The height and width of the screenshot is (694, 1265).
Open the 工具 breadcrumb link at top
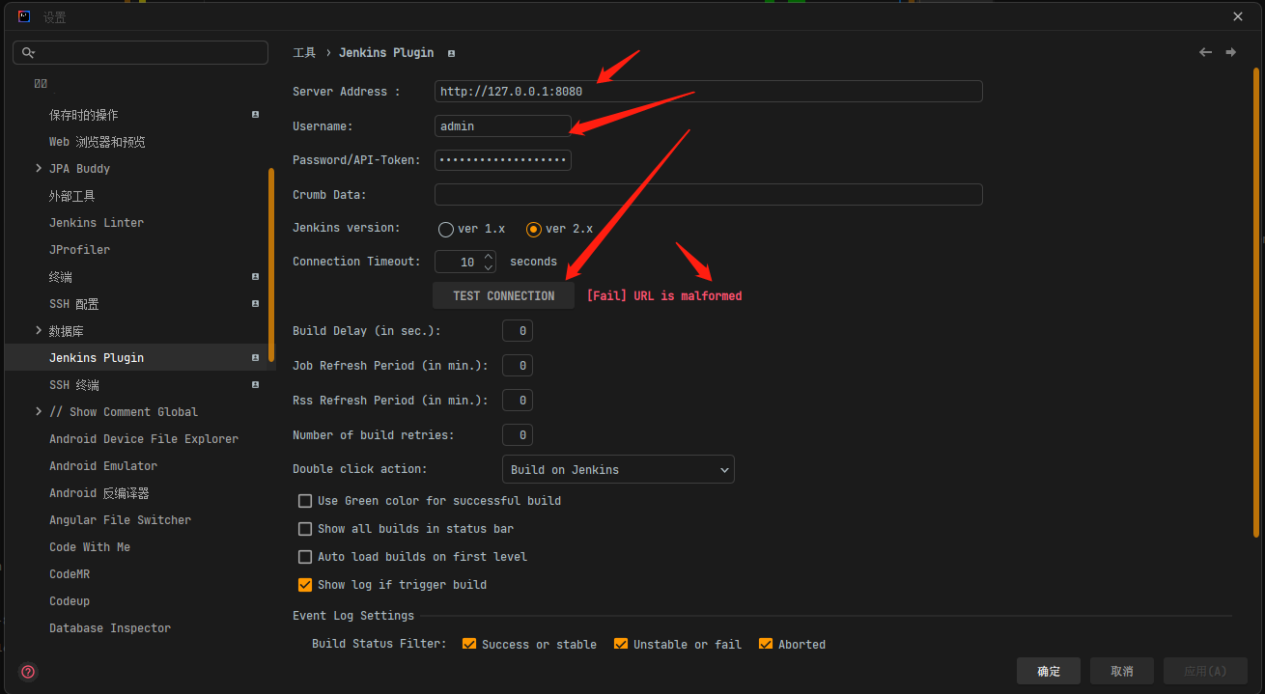click(303, 52)
